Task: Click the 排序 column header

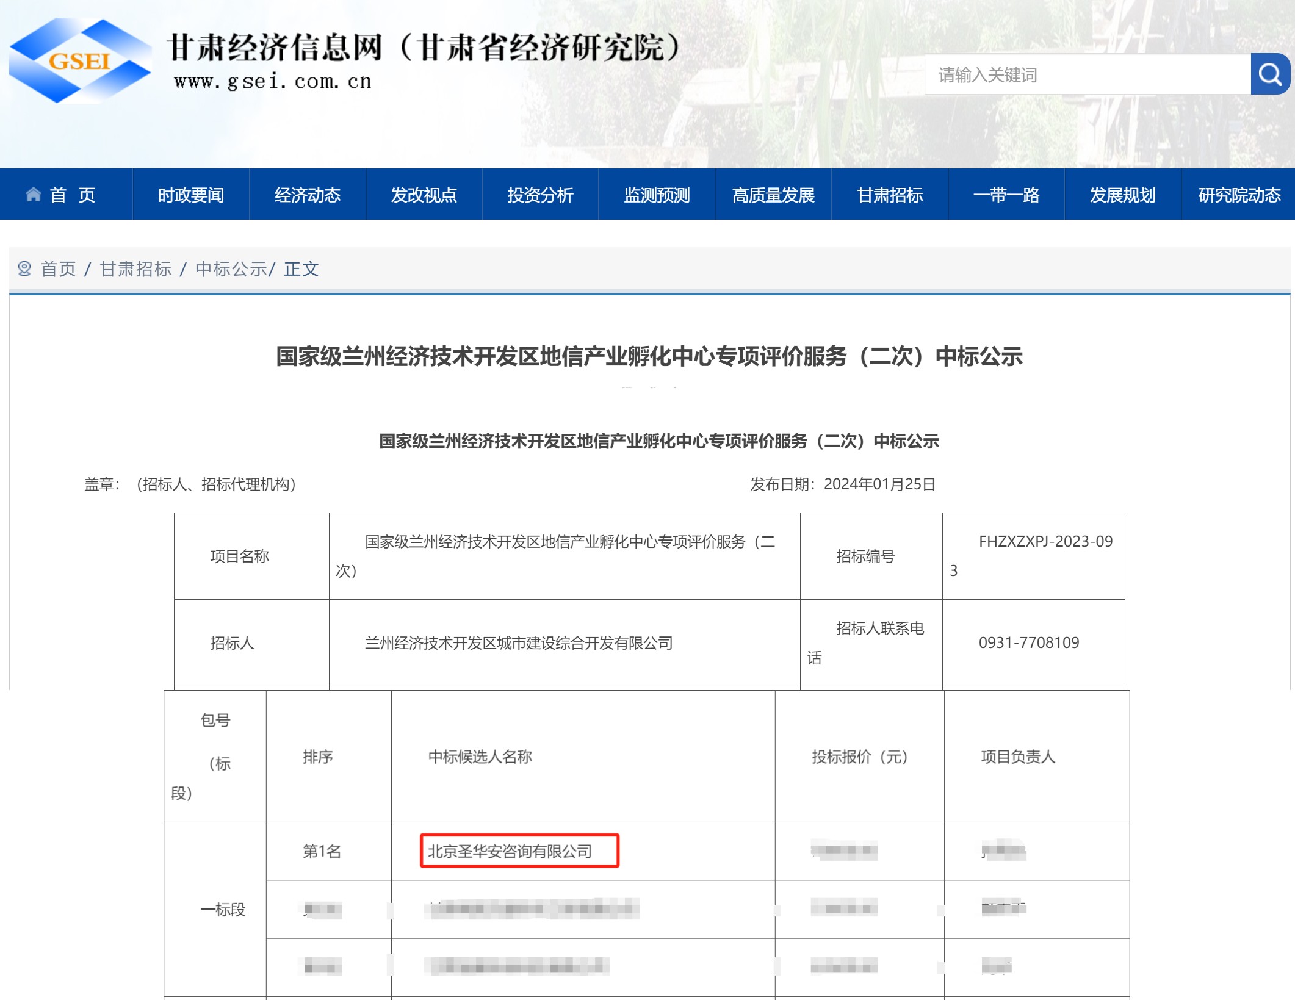Action: [x=328, y=757]
